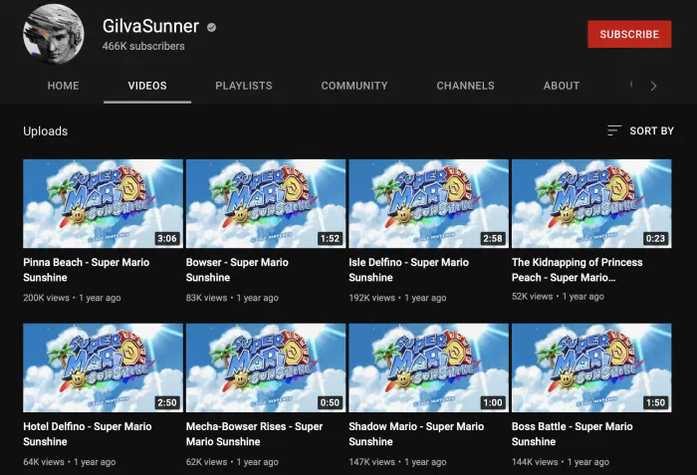View the About tab

pyautogui.click(x=562, y=86)
